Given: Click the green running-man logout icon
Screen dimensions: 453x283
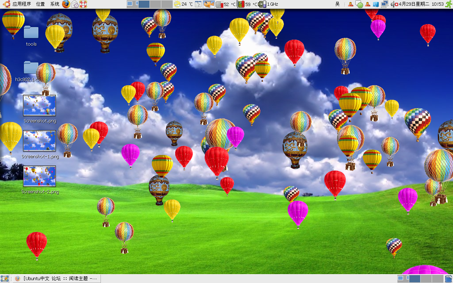Looking at the screenshot, I should (x=449, y=4).
